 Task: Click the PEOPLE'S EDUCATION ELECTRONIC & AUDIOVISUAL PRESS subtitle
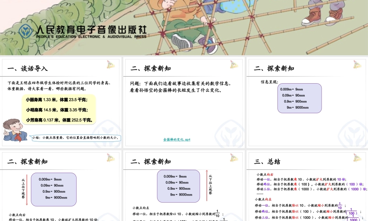[x=91, y=36]
